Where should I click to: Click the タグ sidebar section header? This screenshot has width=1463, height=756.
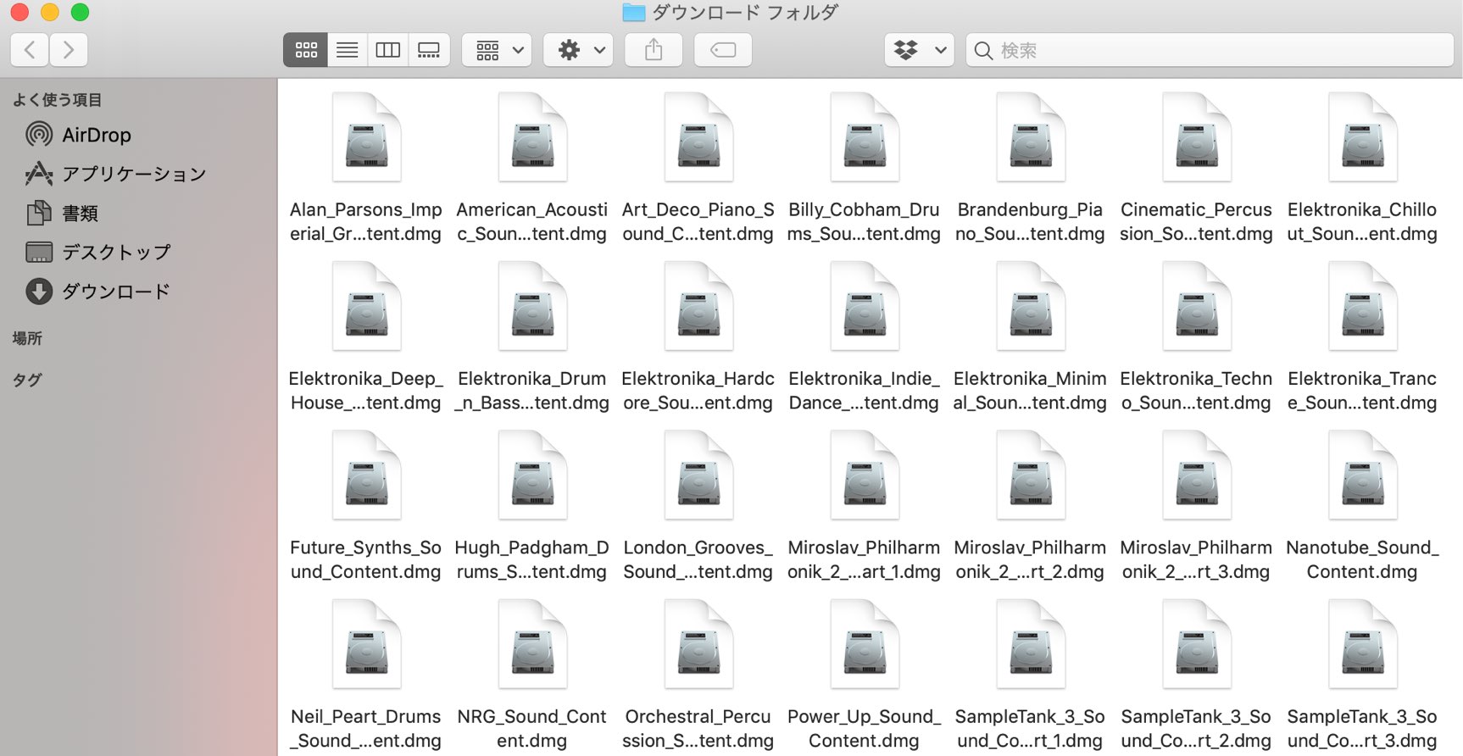coord(27,380)
